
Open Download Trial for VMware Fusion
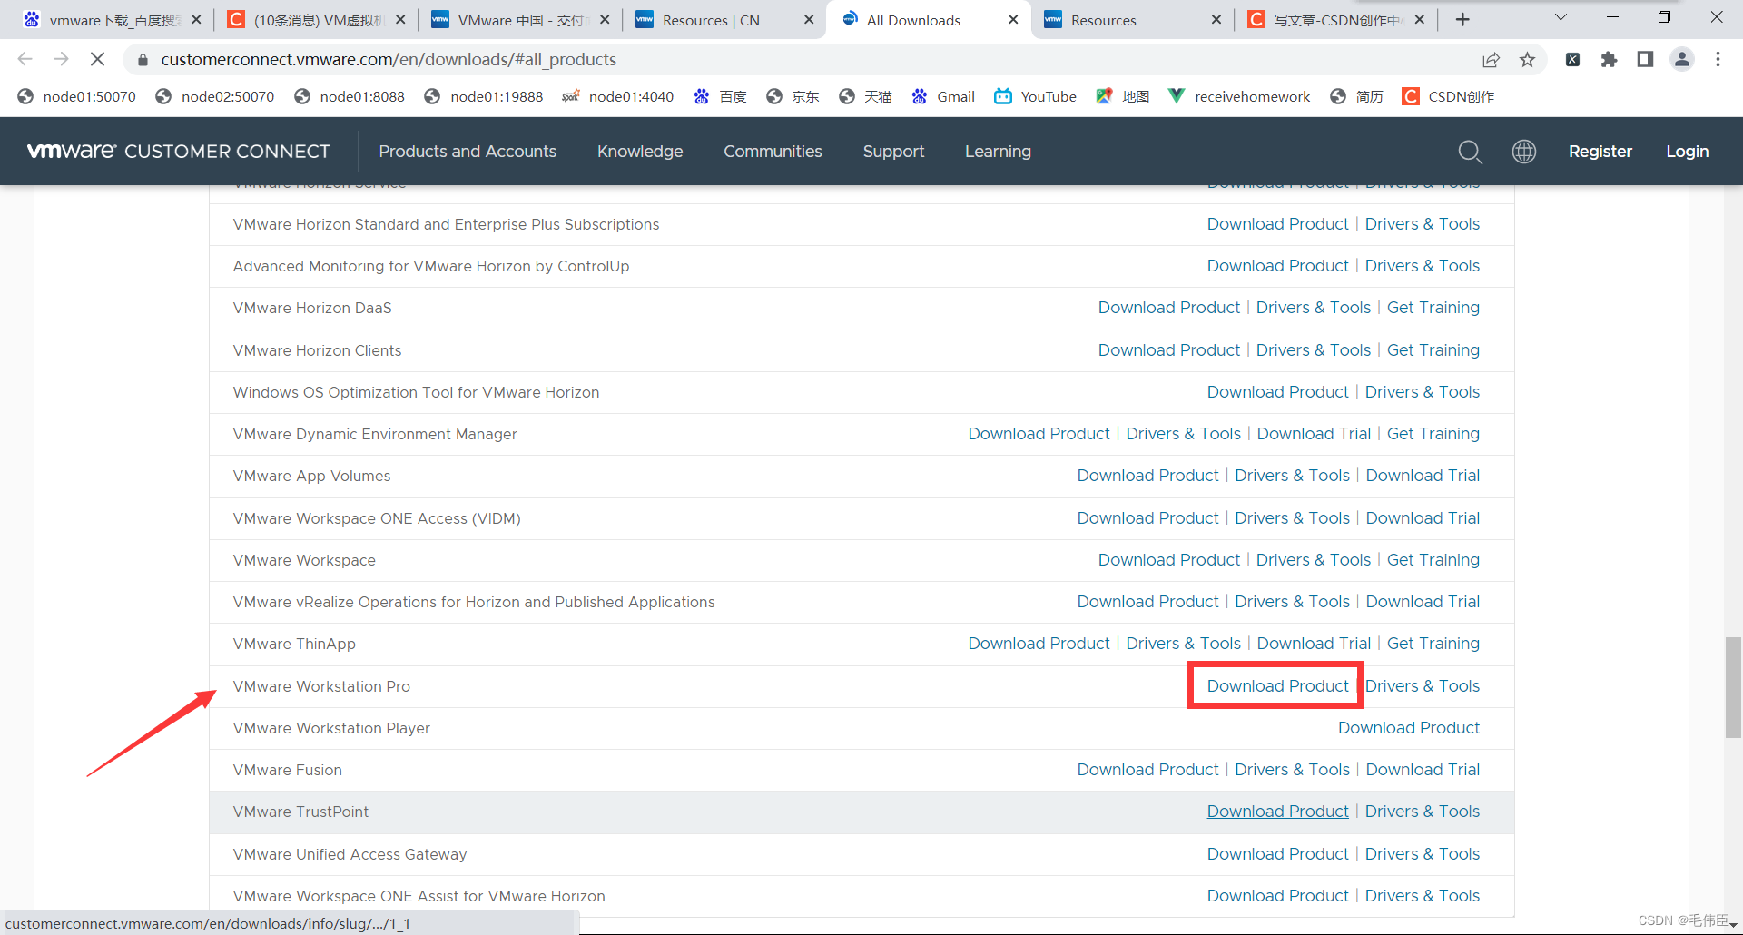click(1423, 770)
